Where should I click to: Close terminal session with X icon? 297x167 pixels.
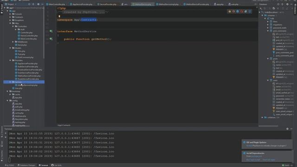click(6, 137)
